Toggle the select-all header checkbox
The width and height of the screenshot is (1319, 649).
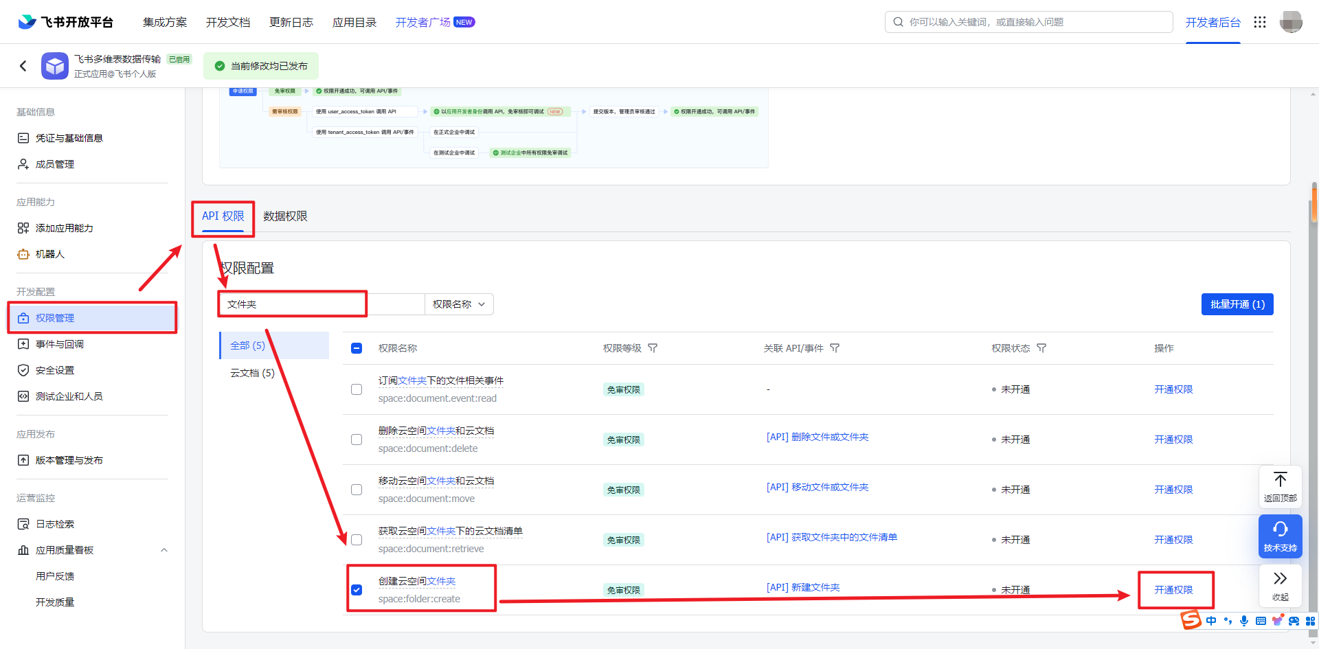357,348
